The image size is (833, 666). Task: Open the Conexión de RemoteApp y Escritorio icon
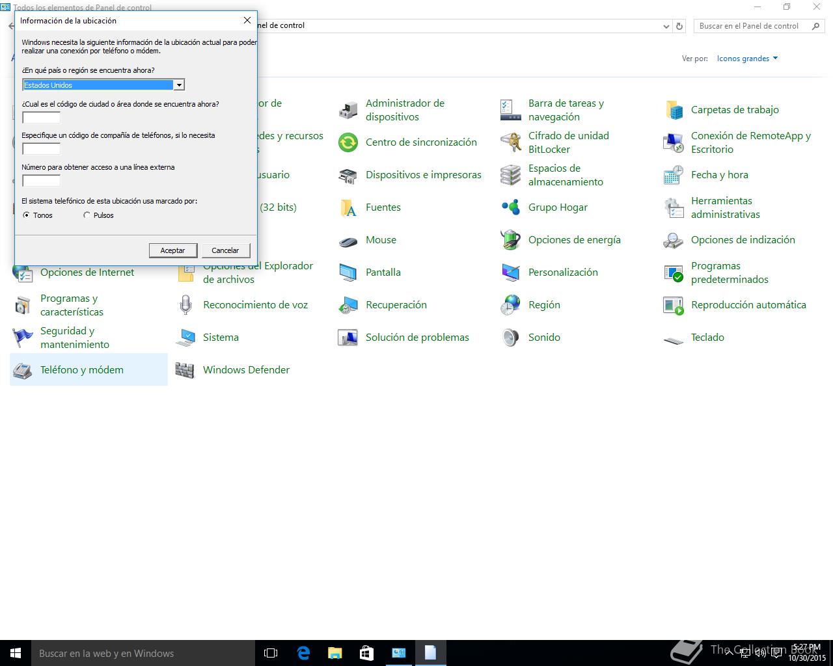pyautogui.click(x=674, y=142)
